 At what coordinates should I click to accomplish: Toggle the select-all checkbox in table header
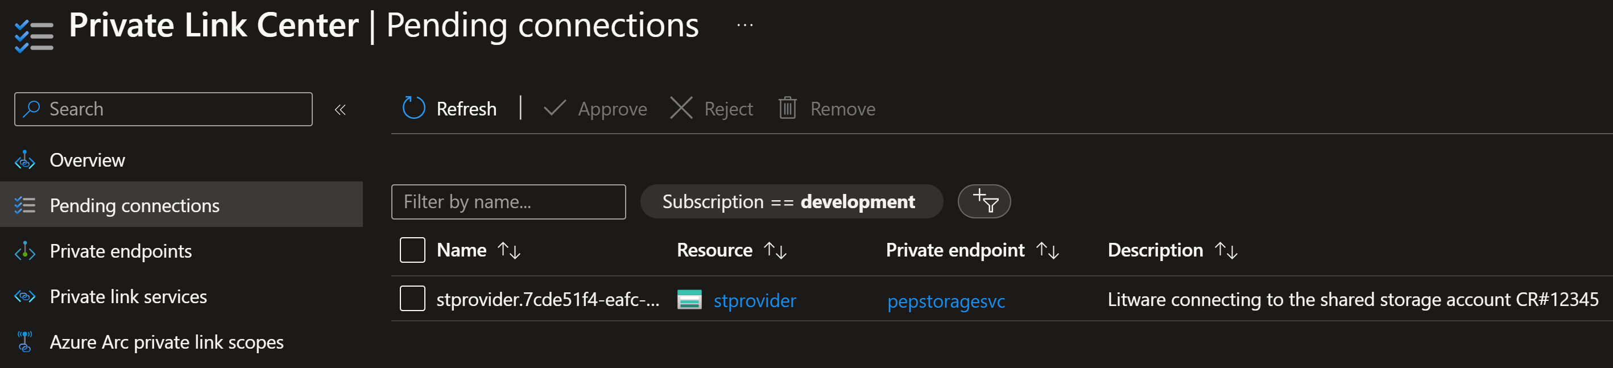pos(413,250)
